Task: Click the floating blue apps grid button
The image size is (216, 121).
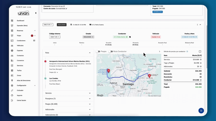Action: click(201, 111)
